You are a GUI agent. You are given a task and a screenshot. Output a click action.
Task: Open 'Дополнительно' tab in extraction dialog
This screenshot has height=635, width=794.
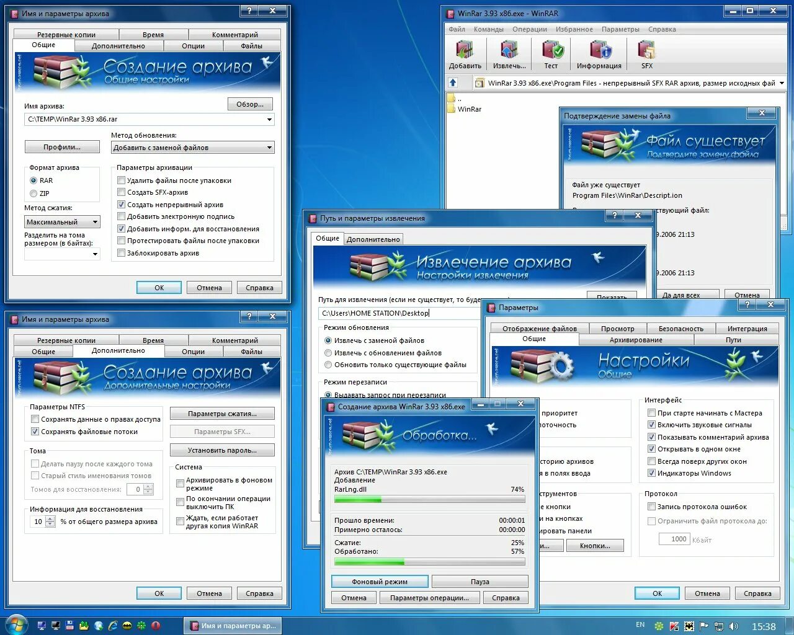373,239
